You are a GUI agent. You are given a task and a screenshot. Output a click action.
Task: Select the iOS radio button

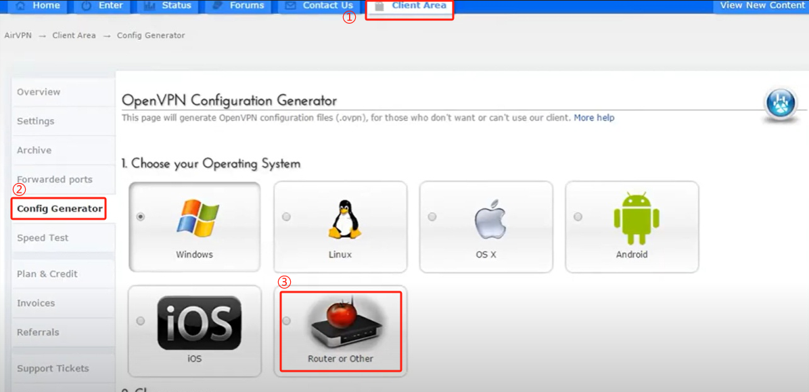[140, 321]
